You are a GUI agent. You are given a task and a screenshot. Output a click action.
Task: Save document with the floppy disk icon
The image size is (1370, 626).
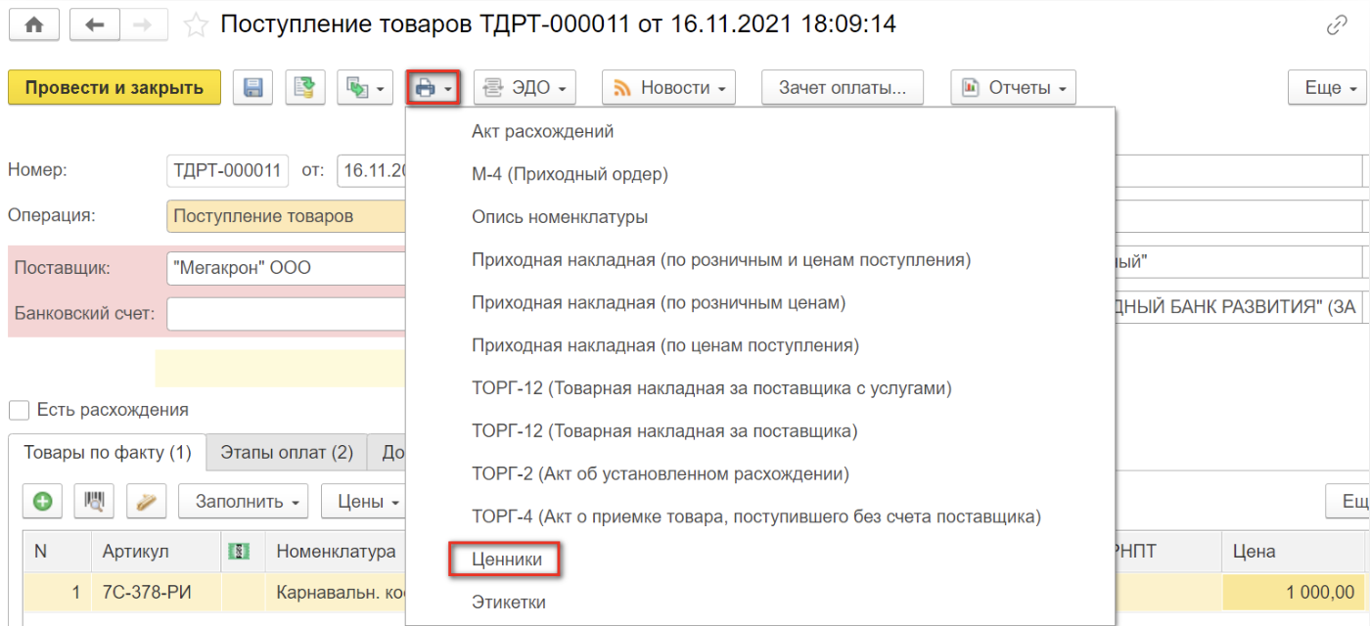[252, 88]
